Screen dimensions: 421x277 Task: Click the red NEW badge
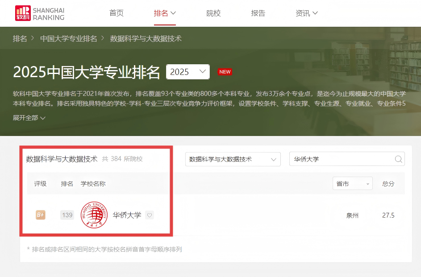(x=225, y=72)
